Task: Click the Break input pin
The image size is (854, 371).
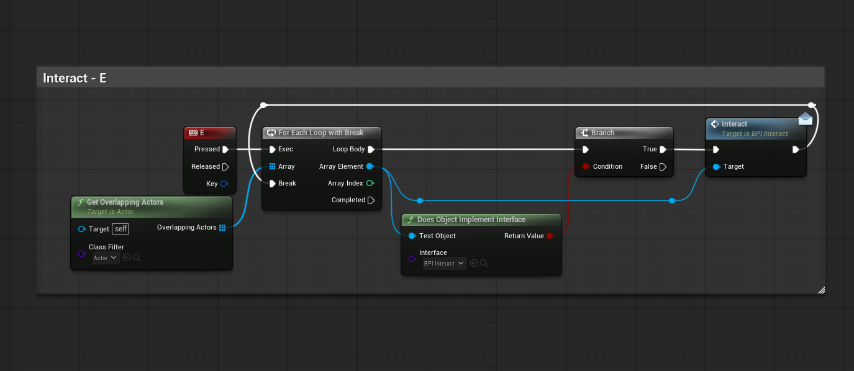Action: (272, 184)
